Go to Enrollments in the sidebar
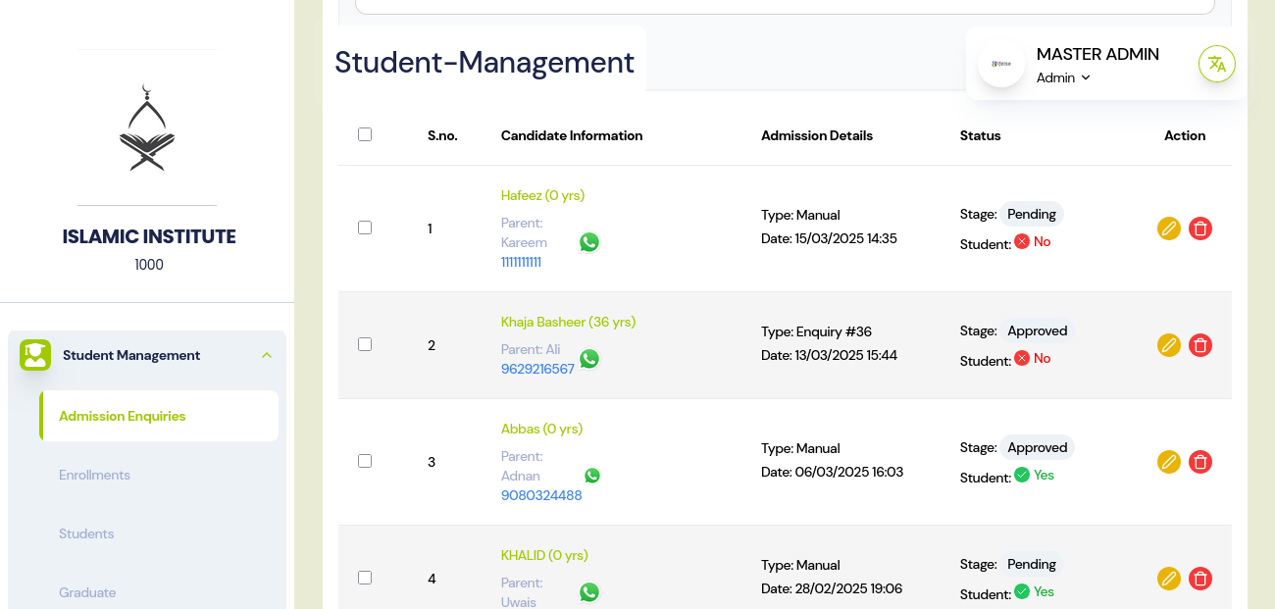 coord(94,475)
